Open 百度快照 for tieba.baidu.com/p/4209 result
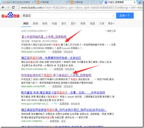This screenshot has width=144, height=128. 57,86
